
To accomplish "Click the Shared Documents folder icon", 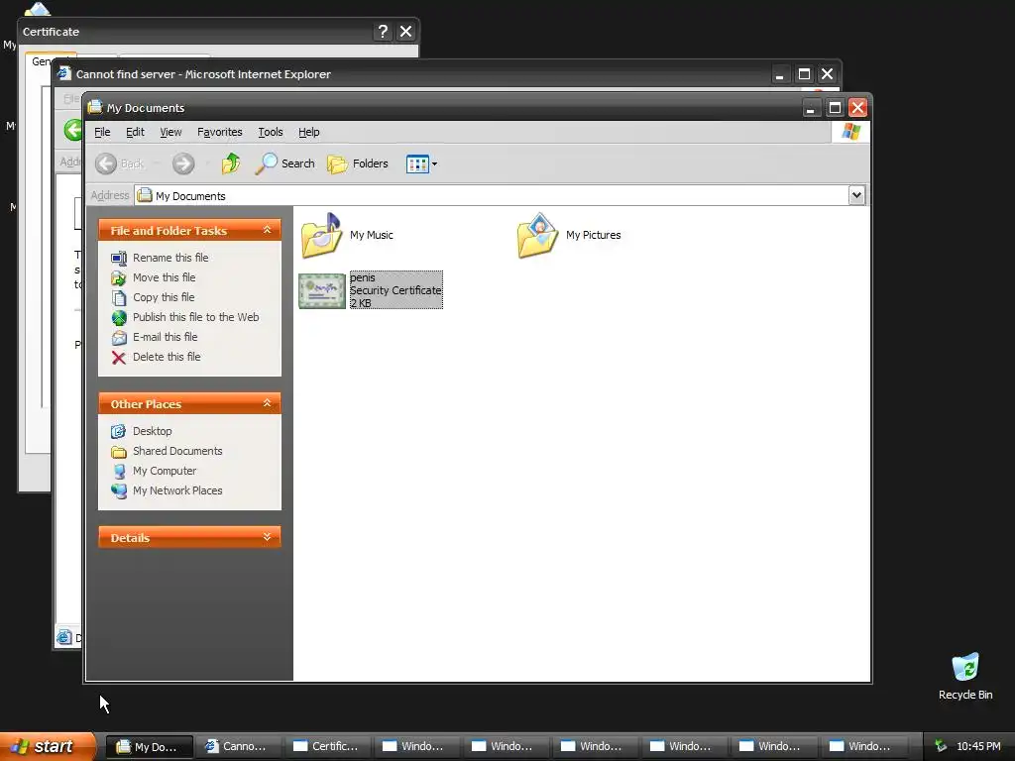I will click(119, 452).
